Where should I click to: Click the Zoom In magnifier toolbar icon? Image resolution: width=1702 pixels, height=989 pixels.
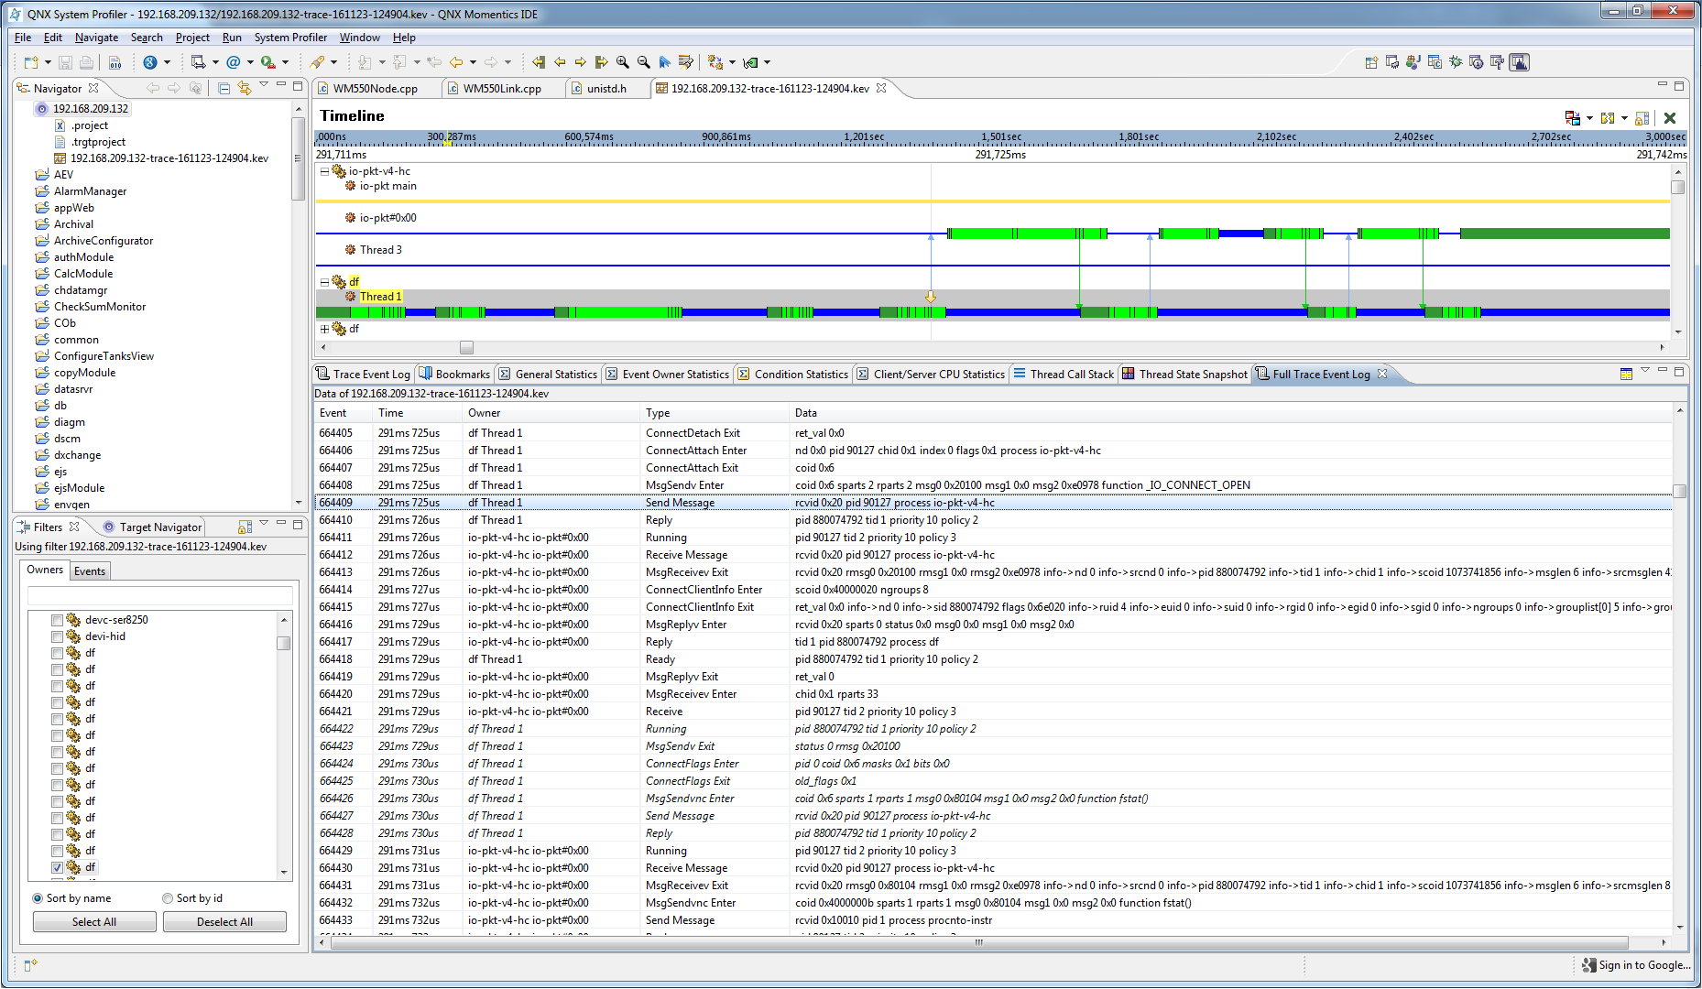coord(623,62)
